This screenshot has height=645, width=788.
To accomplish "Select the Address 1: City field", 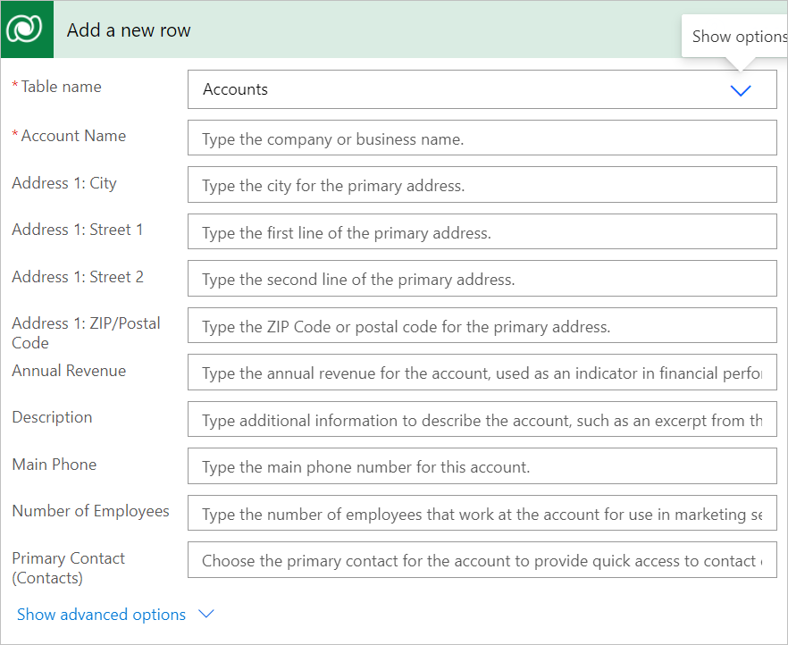I will tap(482, 184).
